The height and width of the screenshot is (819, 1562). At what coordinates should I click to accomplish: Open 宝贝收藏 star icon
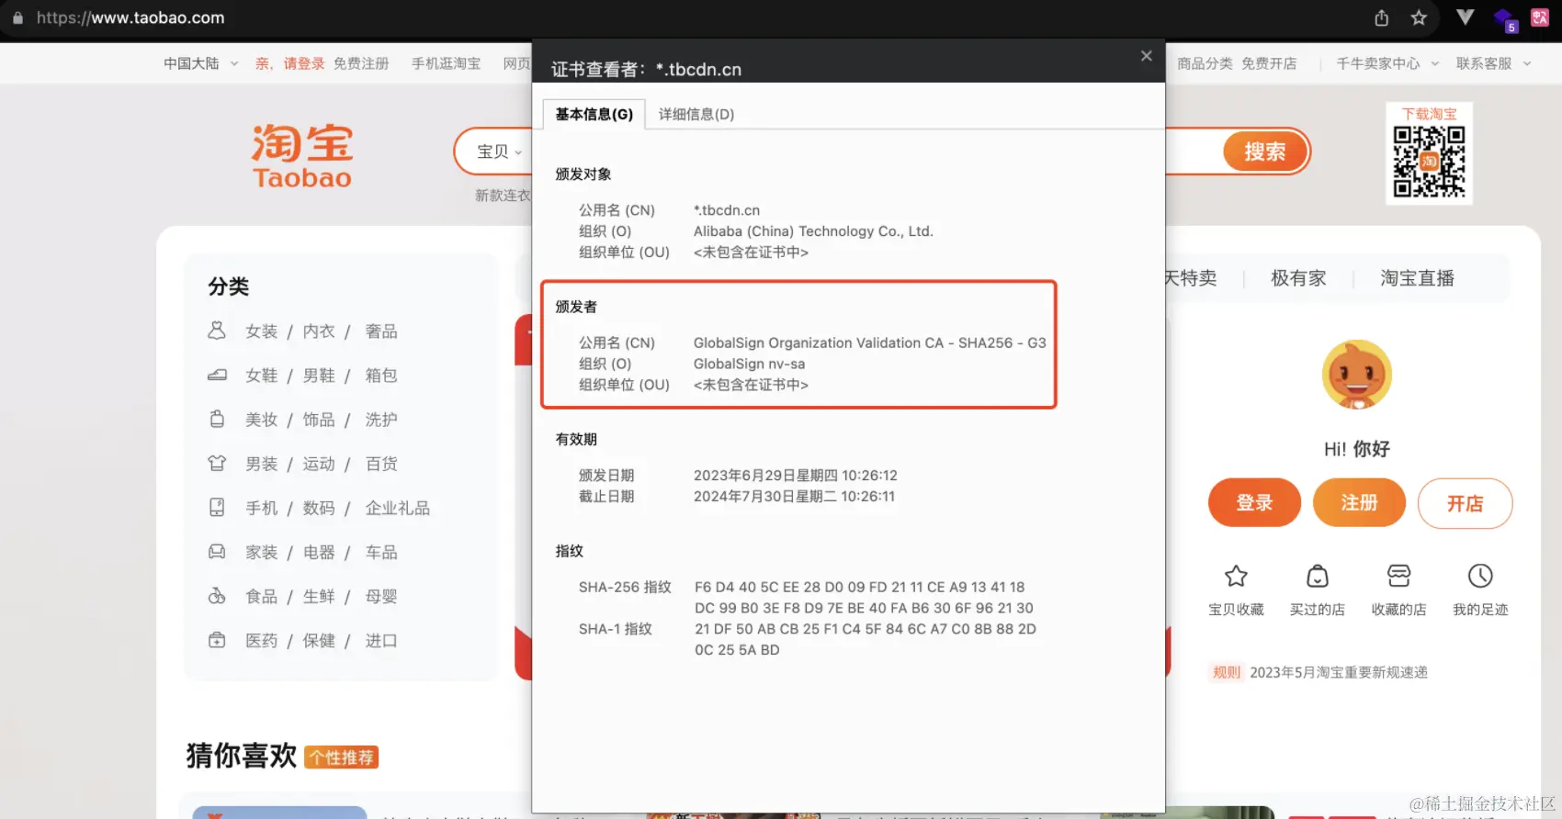[x=1236, y=577]
